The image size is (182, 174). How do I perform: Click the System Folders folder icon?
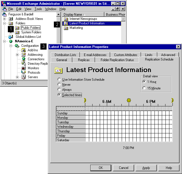tap(17, 32)
